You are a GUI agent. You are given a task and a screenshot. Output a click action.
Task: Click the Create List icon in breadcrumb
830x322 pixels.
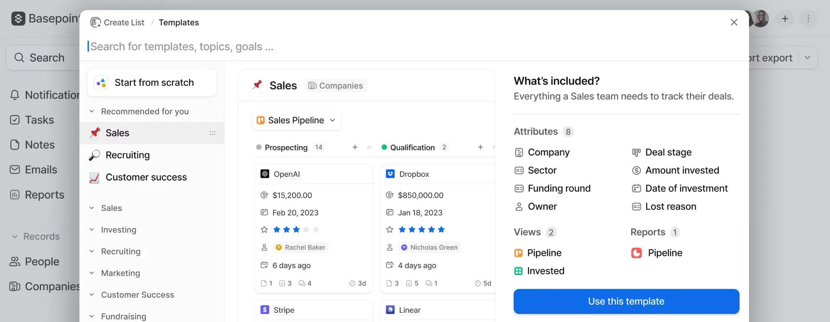95,22
